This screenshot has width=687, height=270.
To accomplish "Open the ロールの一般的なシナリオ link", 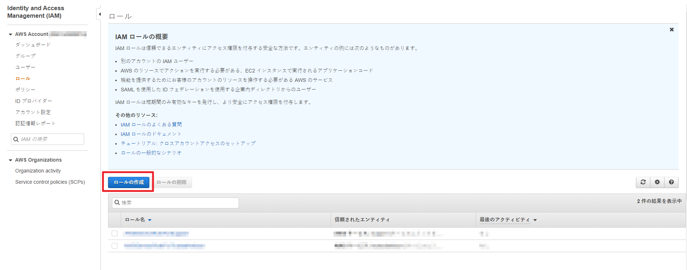I will 151,153.
